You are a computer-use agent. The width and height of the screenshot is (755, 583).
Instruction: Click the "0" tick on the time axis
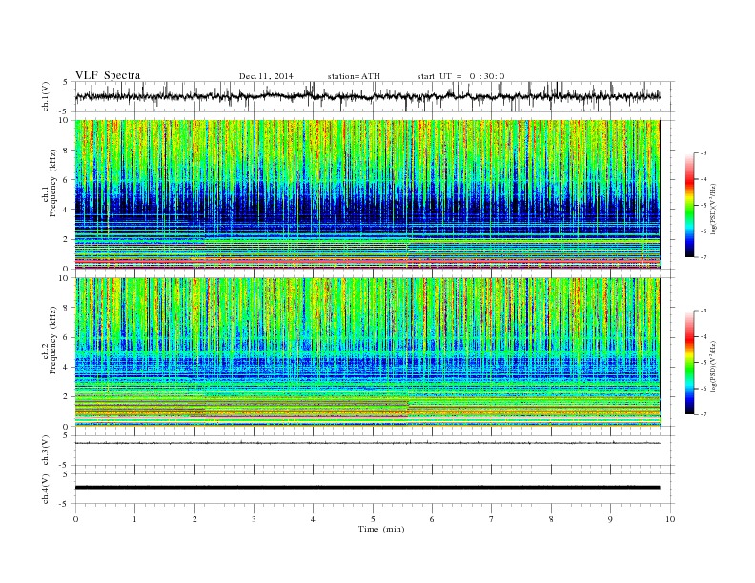75,519
